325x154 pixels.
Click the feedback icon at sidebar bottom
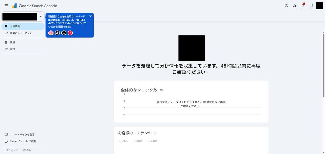(x=6, y=135)
